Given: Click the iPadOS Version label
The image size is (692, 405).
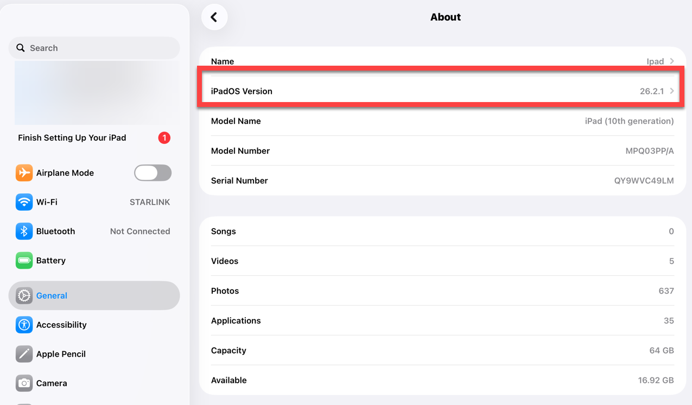Looking at the screenshot, I should (242, 91).
